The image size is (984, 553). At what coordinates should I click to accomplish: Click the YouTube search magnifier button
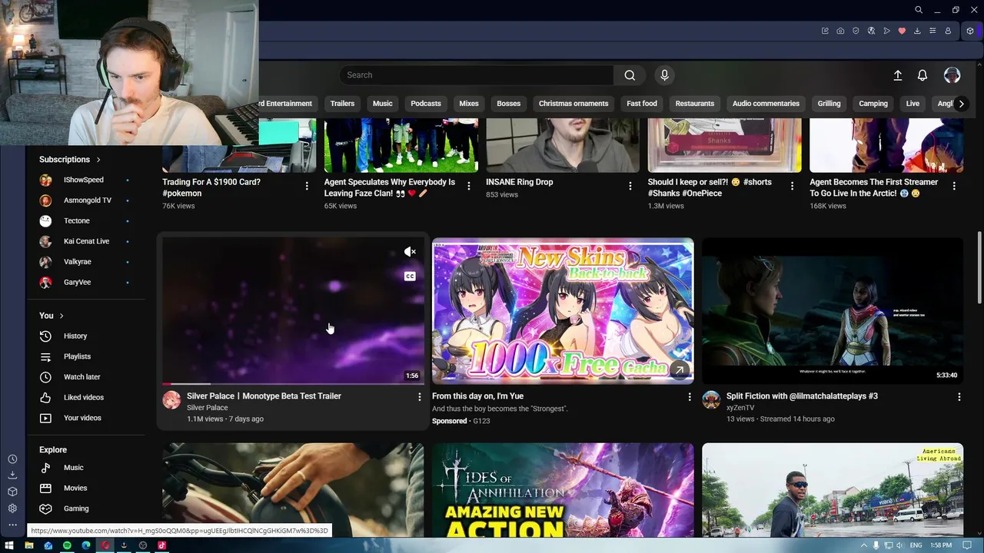630,75
